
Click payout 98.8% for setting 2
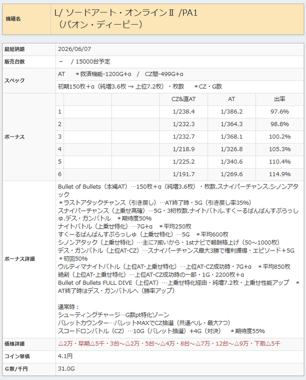(x=279, y=124)
